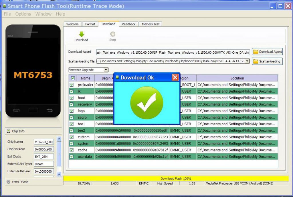Select the Download tab
The height and width of the screenshot is (197, 293).
(108, 24)
